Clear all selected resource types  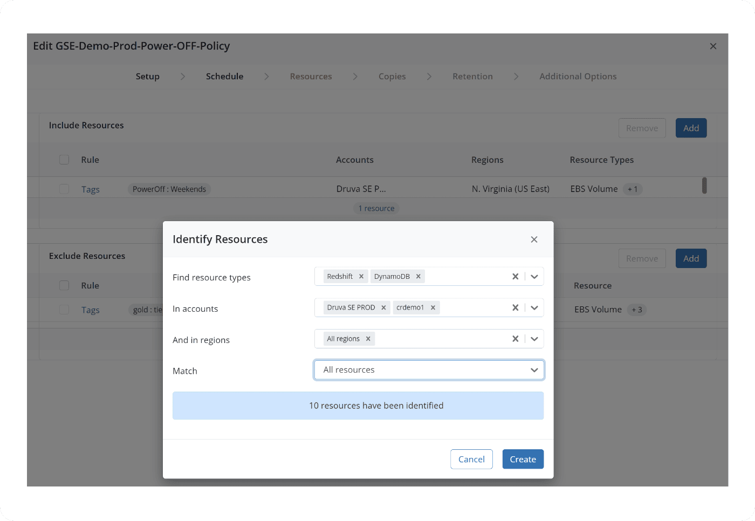tap(515, 277)
